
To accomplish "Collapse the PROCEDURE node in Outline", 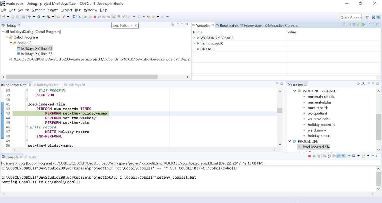I will coord(290,141).
